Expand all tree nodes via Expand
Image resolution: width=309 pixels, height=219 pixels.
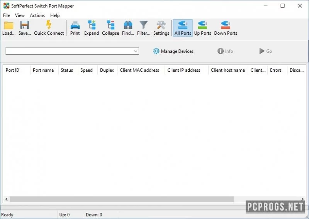pyautogui.click(x=92, y=28)
